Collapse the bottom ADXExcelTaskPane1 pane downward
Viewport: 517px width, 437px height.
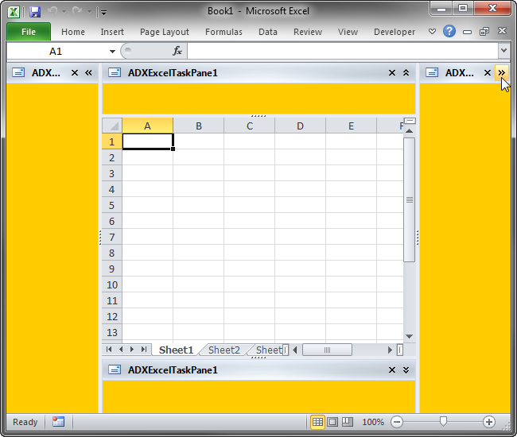tap(406, 369)
